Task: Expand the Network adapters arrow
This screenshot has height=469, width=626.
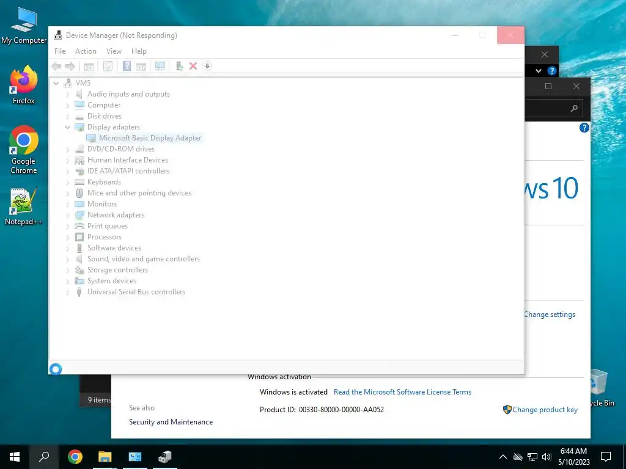Action: coord(67,216)
